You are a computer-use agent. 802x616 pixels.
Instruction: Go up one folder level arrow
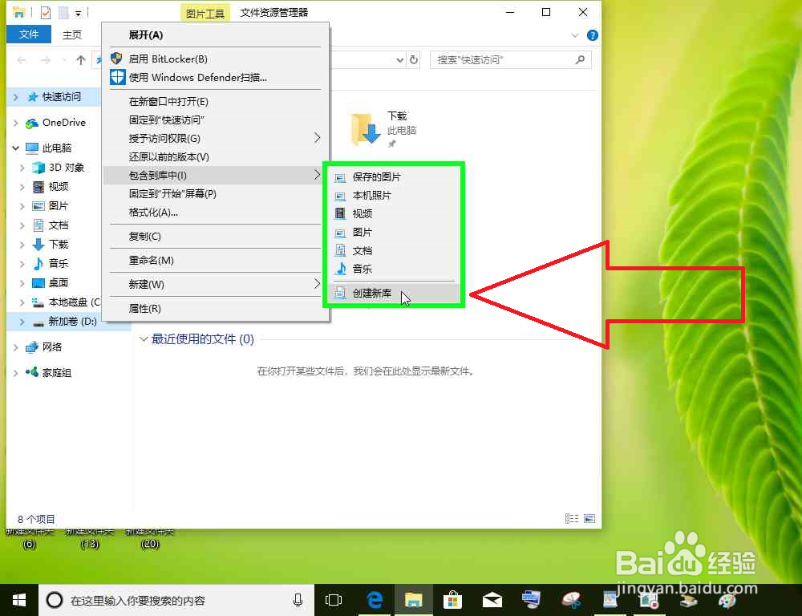pyautogui.click(x=81, y=60)
